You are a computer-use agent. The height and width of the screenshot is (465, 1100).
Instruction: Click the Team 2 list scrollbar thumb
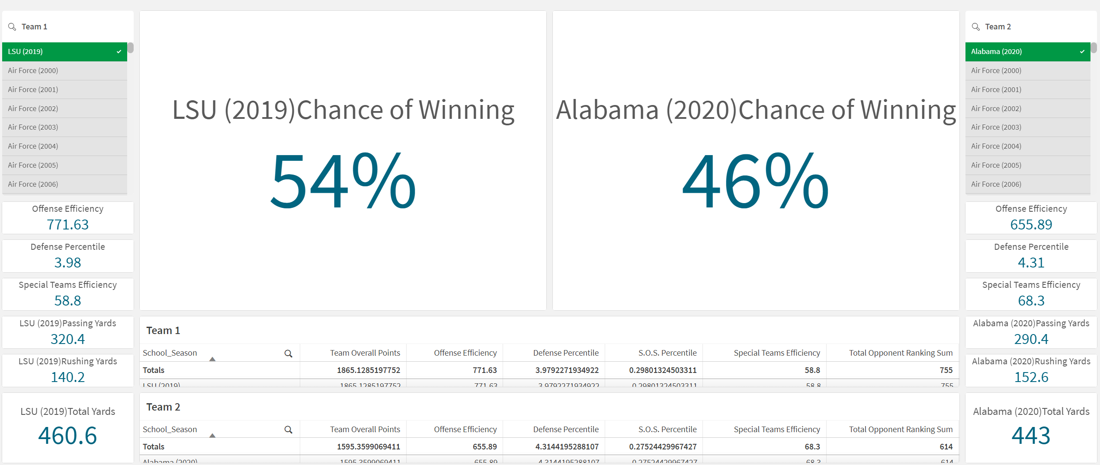point(1094,48)
